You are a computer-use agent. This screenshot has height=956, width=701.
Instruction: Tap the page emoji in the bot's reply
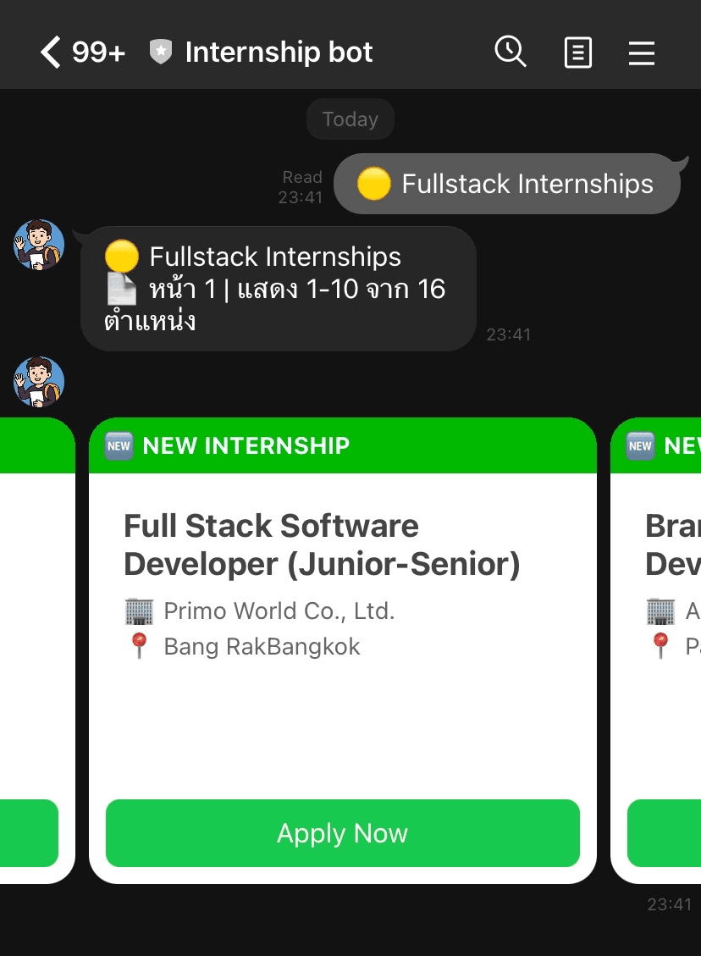(121, 288)
